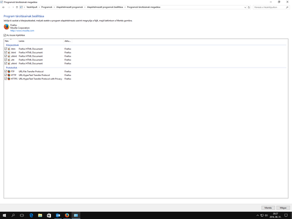The height and width of the screenshot is (219, 292).
Task: Uncheck the HTTP protocol checkbox
Action: pyautogui.click(x=5, y=75)
